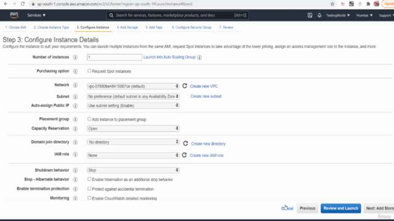The width and height of the screenshot is (394, 221).
Task: Open notifications bell icon
Action: (x=319, y=15)
